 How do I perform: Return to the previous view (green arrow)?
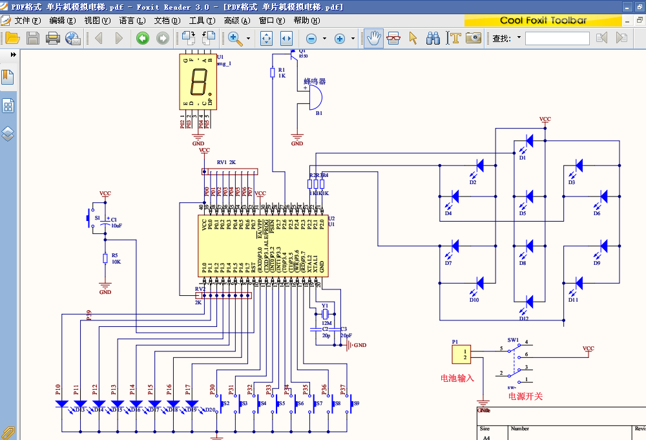coord(143,38)
